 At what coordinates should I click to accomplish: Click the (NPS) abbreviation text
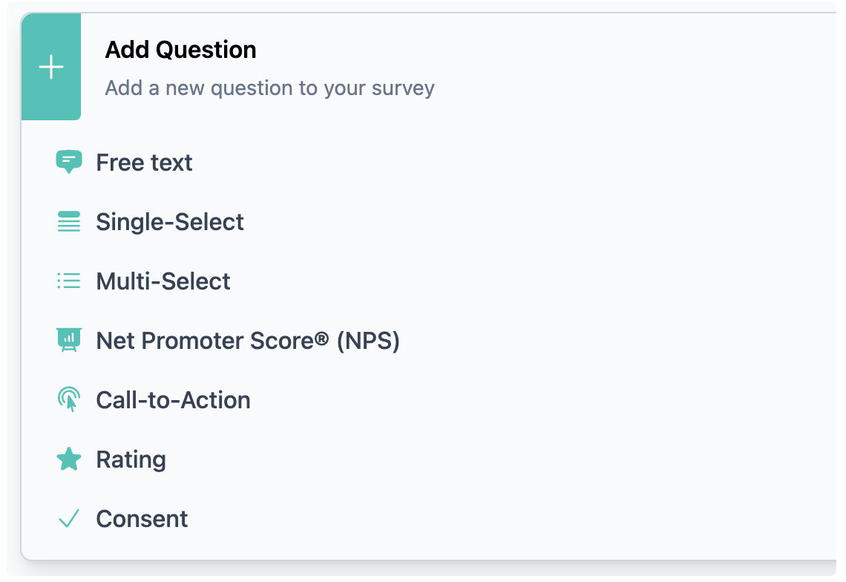click(368, 341)
